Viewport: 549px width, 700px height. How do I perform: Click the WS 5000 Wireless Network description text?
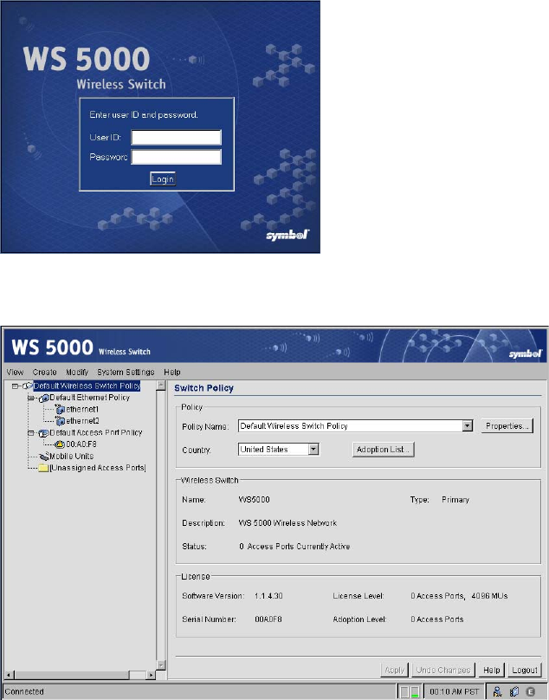[287, 522]
